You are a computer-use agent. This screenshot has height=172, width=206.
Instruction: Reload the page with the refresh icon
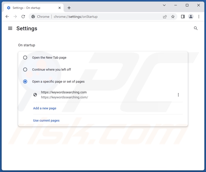(x=23, y=17)
